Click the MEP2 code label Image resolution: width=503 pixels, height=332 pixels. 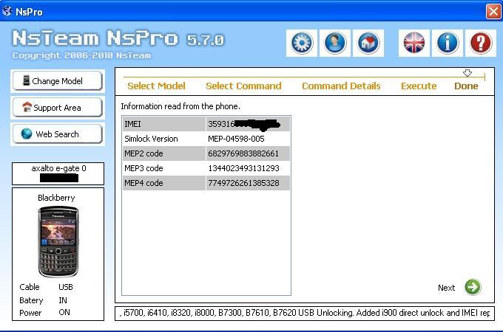click(144, 153)
